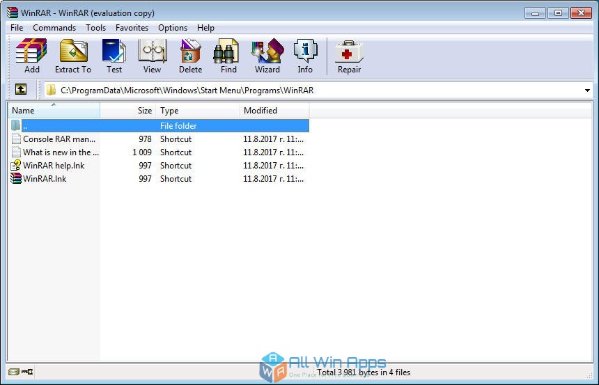The height and width of the screenshot is (385, 599).
Task: Open the Find binoculars icon
Action: coord(226,51)
